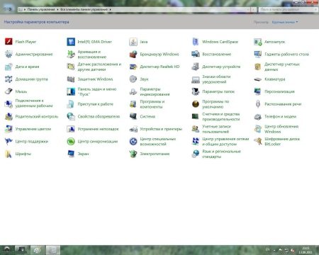Click the taskbar clock
The image size is (319, 255).
(x=306, y=250)
